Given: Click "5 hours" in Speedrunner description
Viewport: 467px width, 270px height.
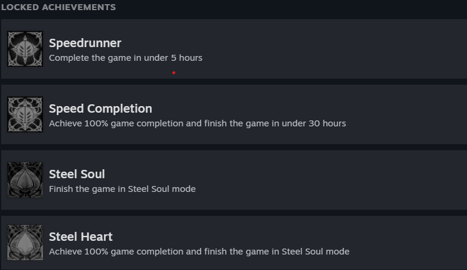Looking at the screenshot, I should (x=186, y=58).
